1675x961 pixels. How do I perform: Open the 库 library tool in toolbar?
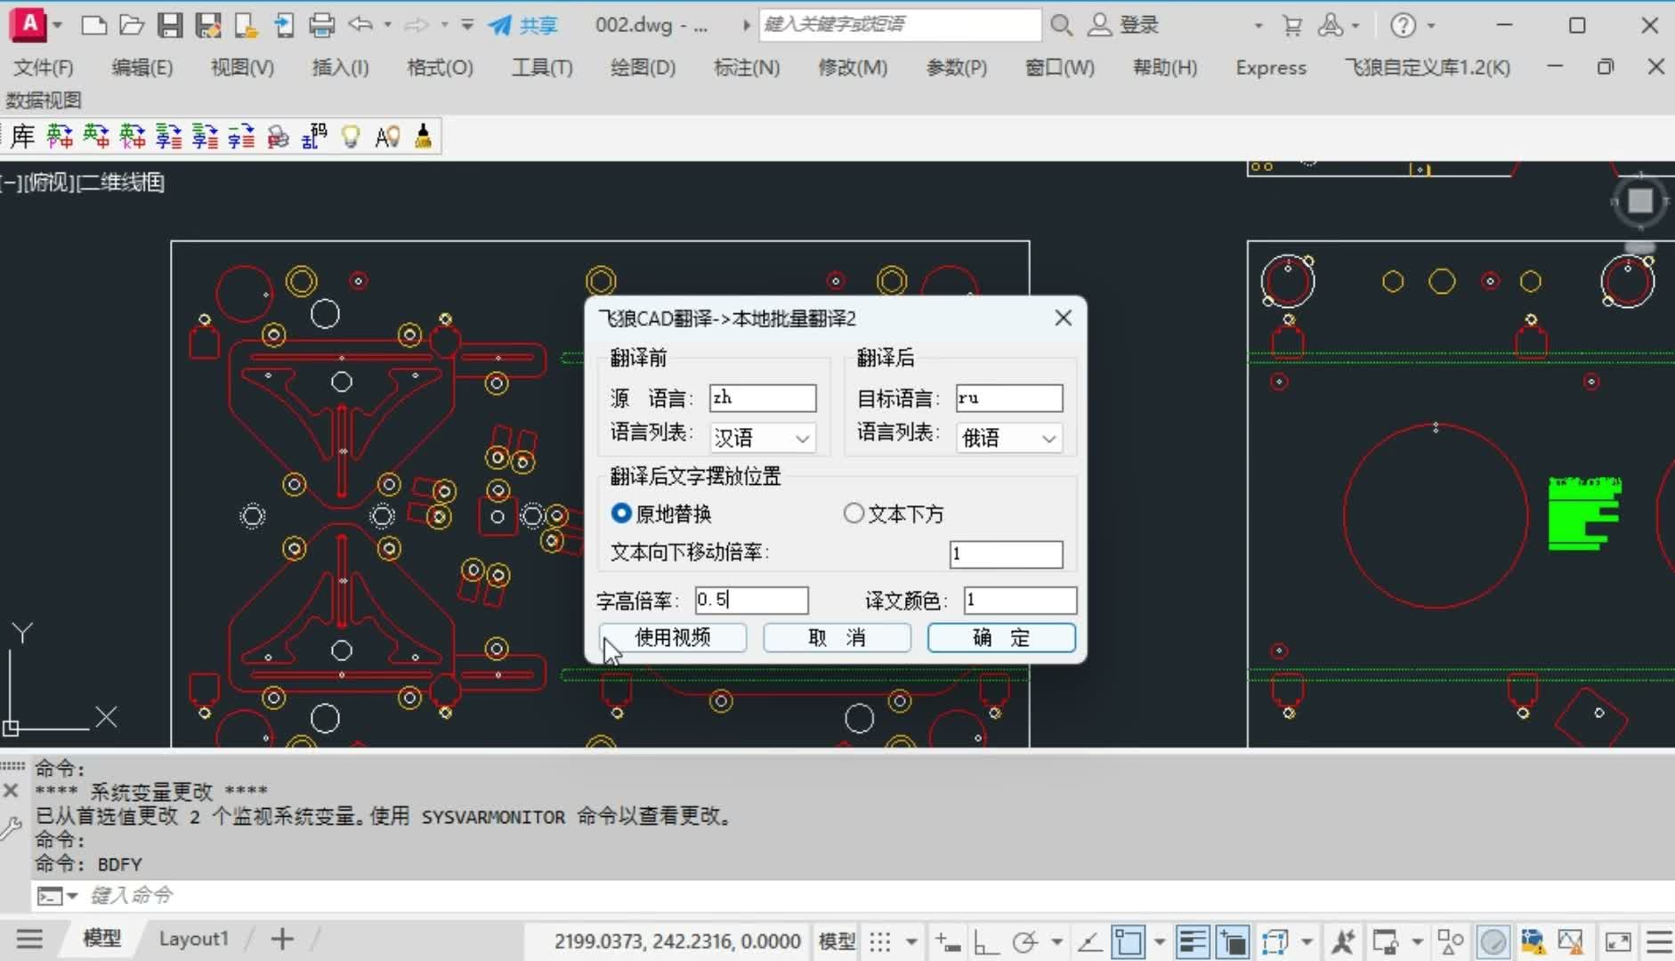click(x=22, y=136)
